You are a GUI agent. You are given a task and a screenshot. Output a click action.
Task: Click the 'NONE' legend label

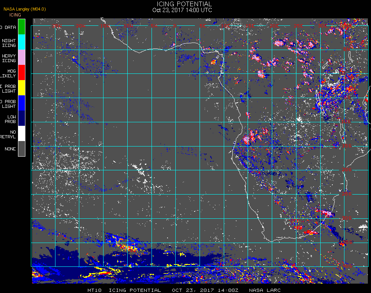pos(10,149)
